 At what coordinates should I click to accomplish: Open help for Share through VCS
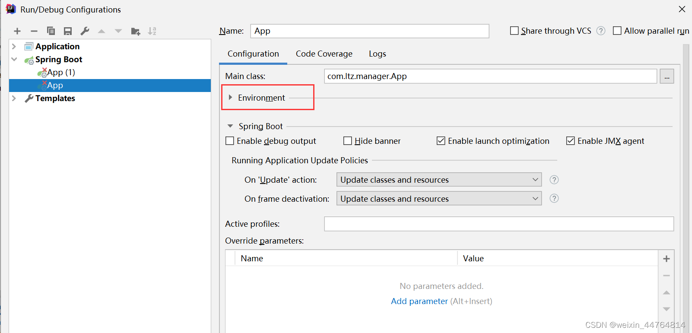point(601,31)
